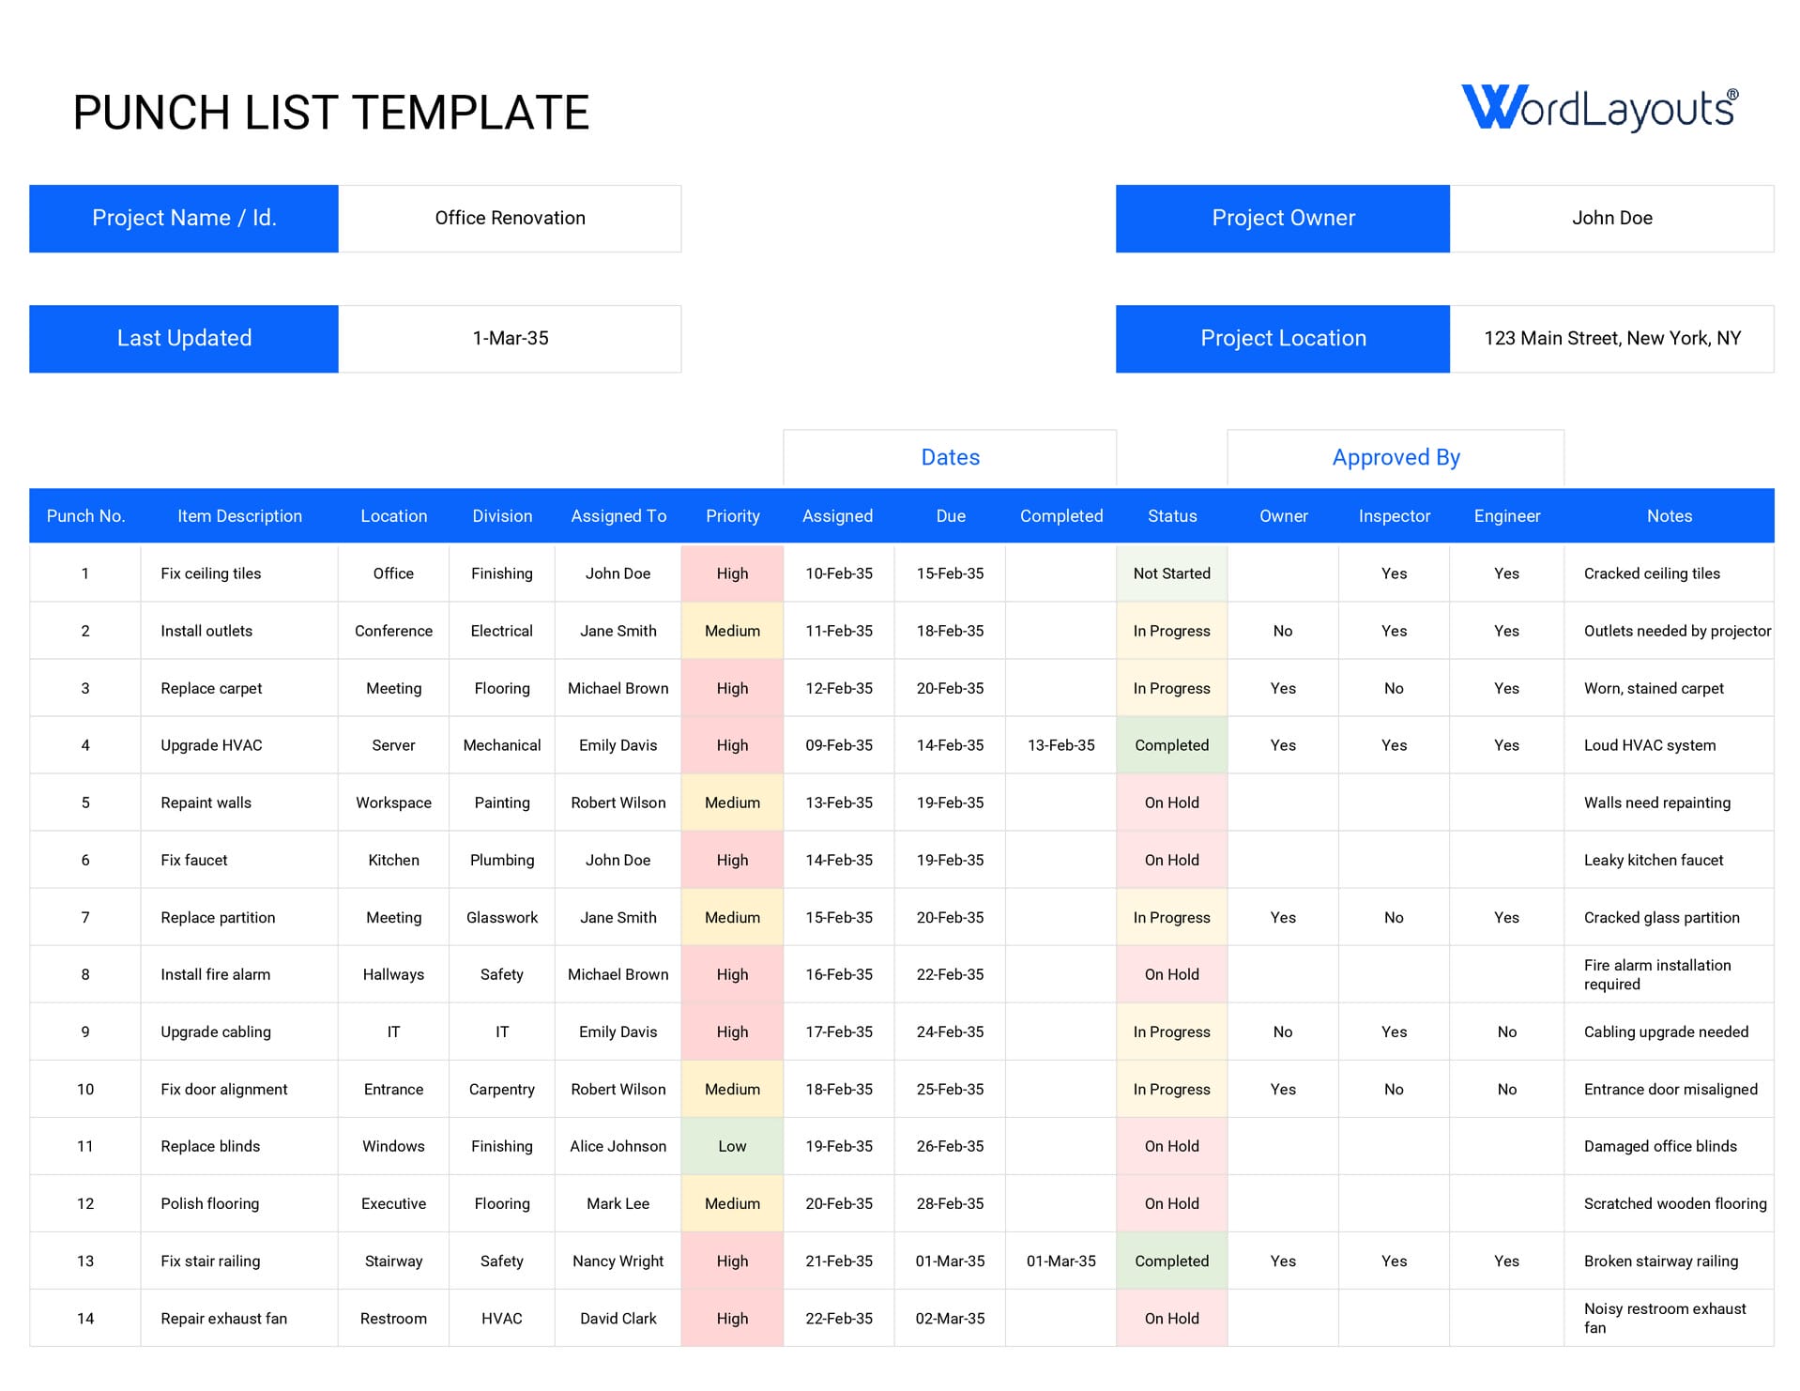Click the Completed status cell for Upgrade HVAC
Screen dimensions: 1800x1391
pyautogui.click(x=1171, y=744)
